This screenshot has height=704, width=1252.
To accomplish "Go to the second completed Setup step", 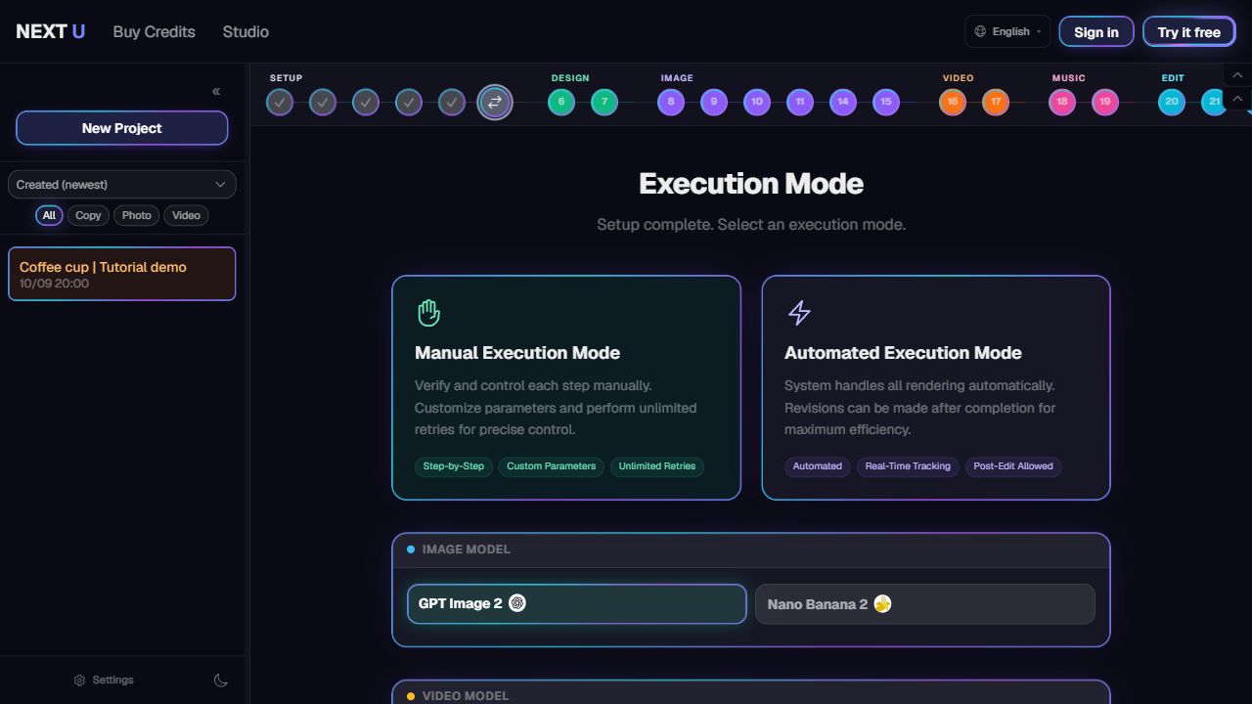I will tap(323, 102).
